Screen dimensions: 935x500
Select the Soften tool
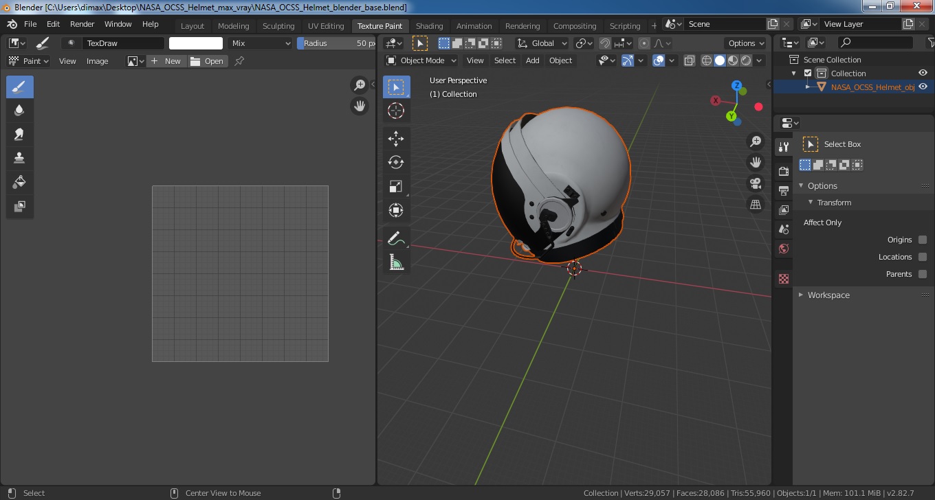tap(20, 111)
